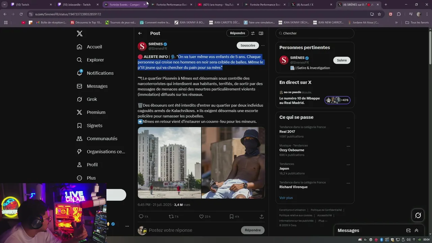
Task: Click the share upload icon under the post
Action: point(262,216)
